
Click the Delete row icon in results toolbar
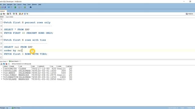click(x=6, y=64)
